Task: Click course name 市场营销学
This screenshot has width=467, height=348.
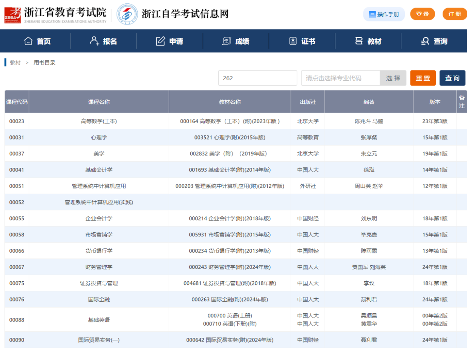Action: click(x=99, y=235)
